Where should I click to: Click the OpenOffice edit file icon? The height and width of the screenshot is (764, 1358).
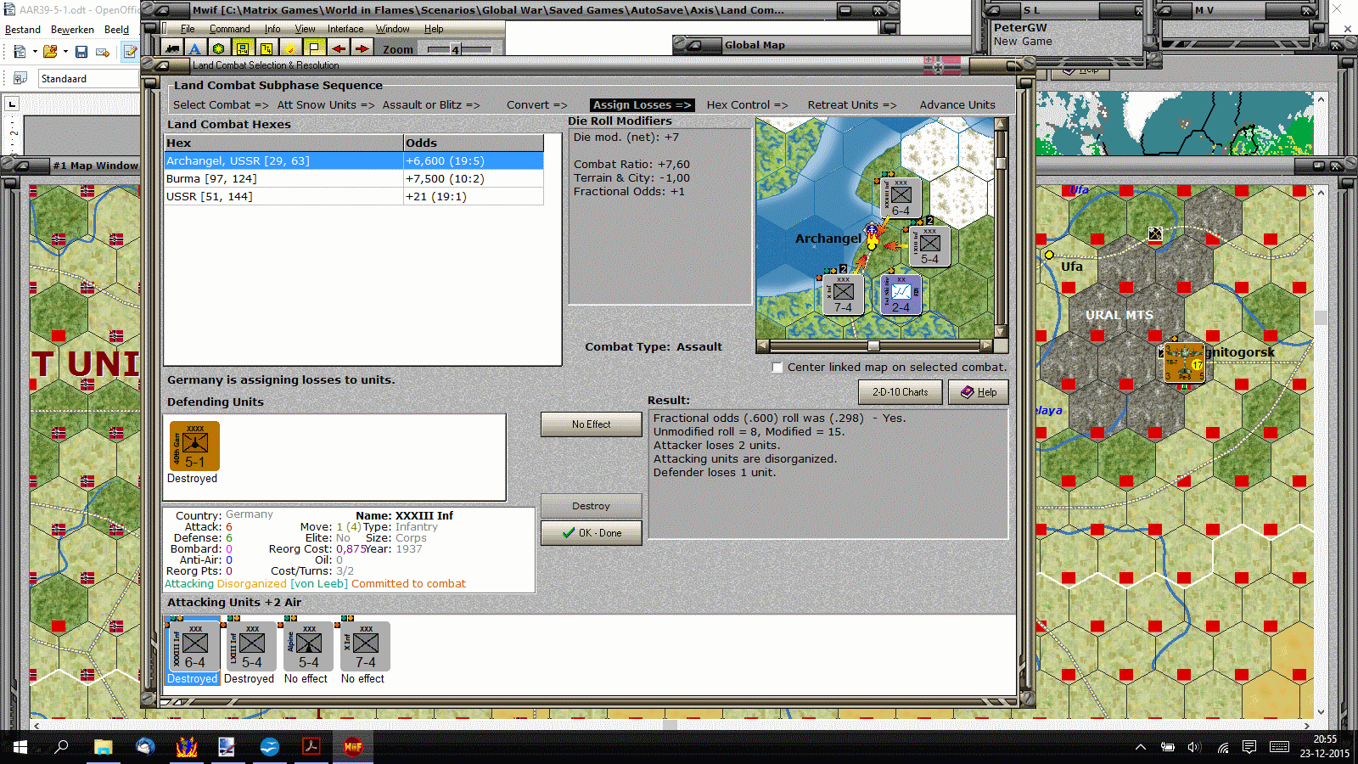pos(130,52)
